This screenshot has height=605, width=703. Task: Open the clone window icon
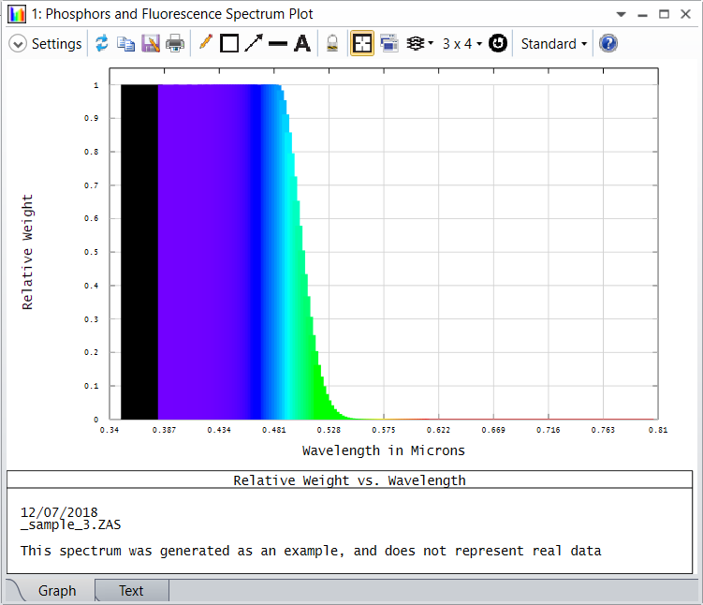click(x=389, y=43)
